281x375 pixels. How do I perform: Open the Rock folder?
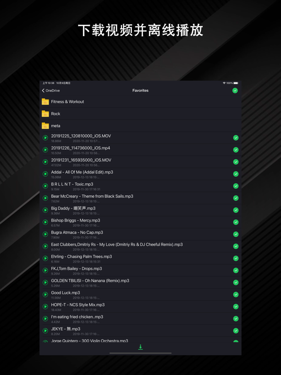(140, 114)
